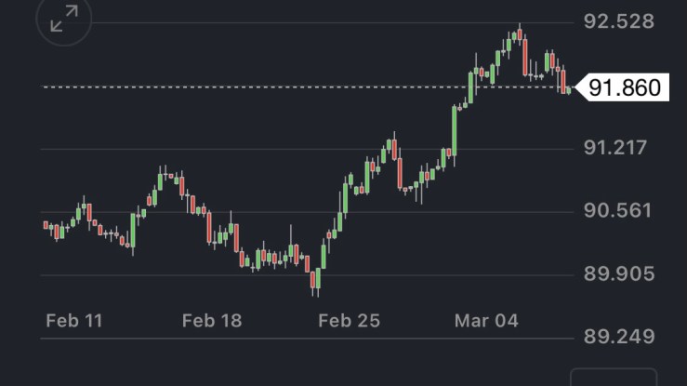Tap the latest red candle at chart end

coord(562,80)
